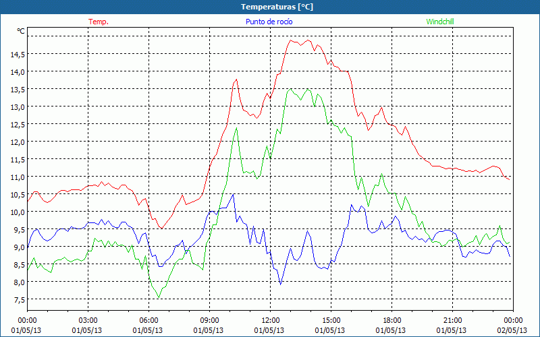Viewport: 540px width, 337px height.
Task: Click the 13,5 value on the y-axis
Action: [x=18, y=89]
